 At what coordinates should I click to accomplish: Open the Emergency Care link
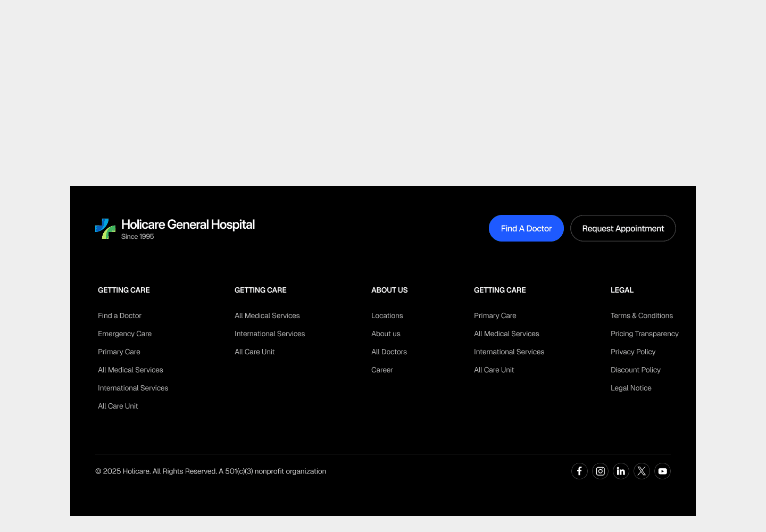124,334
